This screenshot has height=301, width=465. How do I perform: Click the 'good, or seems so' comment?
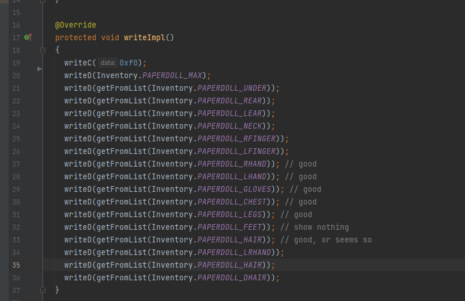326,240
